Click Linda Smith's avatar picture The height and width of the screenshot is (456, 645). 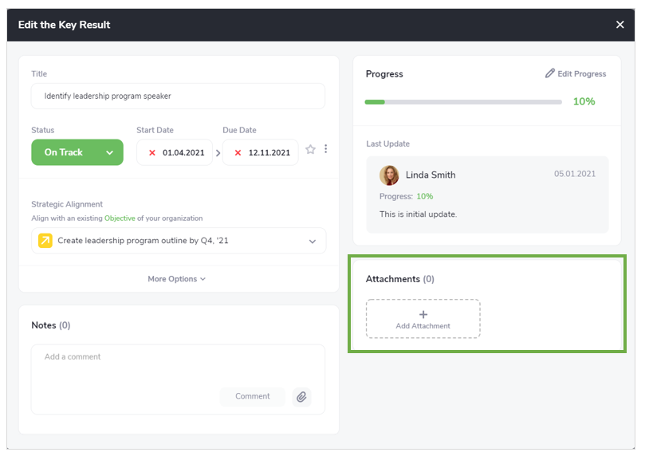[389, 175]
